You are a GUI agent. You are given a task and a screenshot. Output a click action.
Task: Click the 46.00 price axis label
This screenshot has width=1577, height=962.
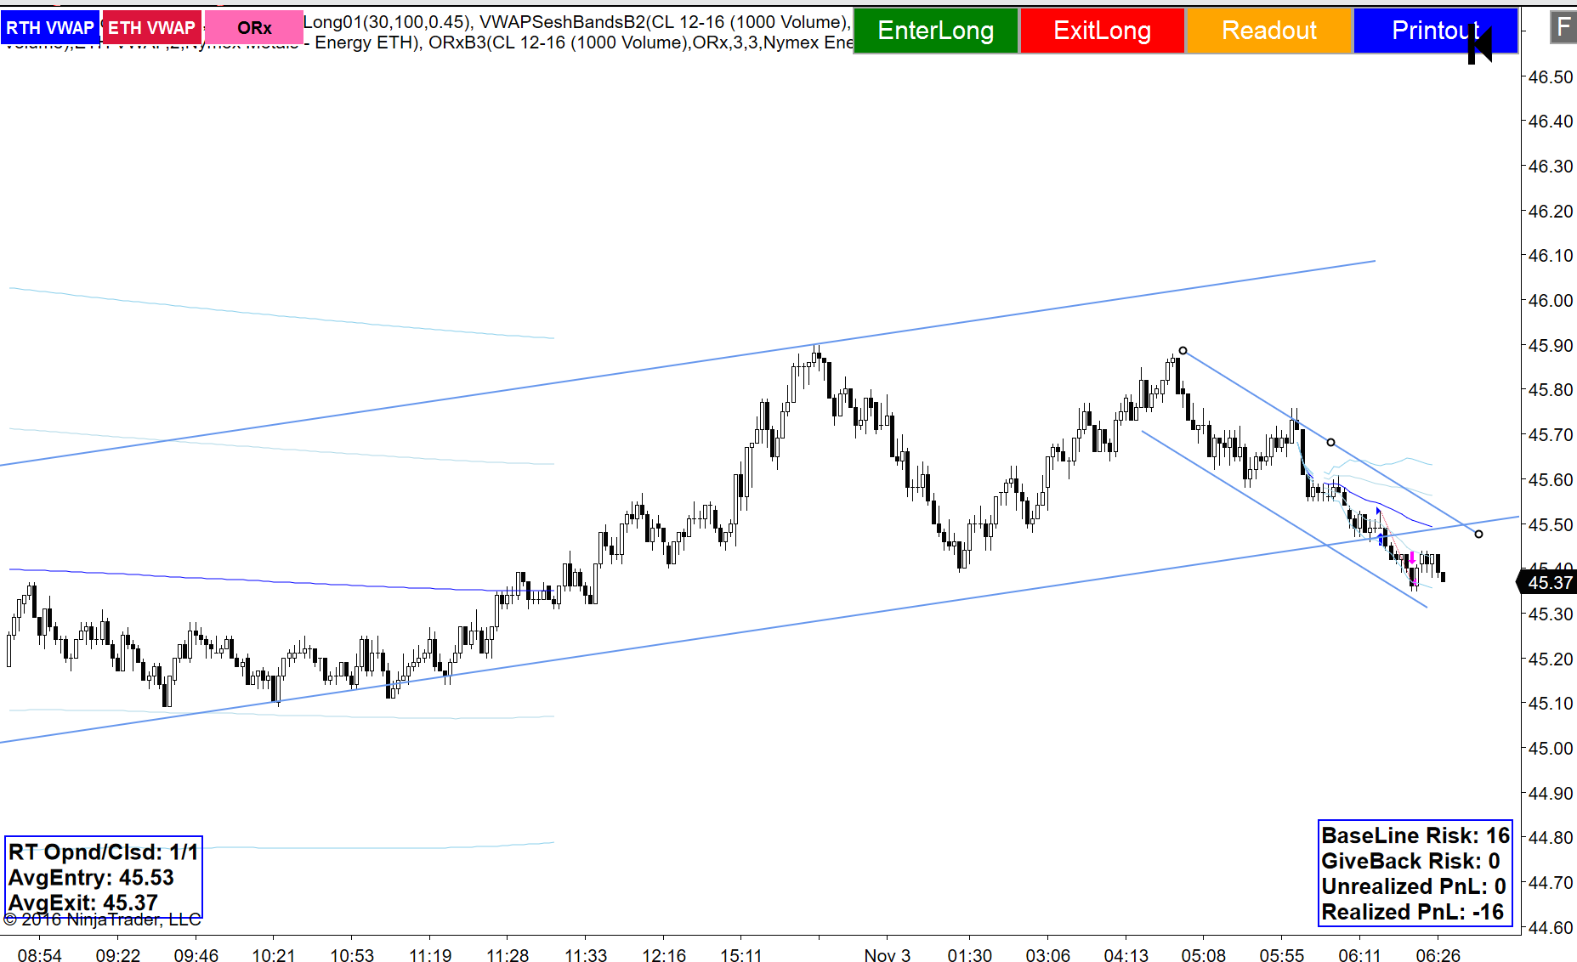(x=1551, y=300)
